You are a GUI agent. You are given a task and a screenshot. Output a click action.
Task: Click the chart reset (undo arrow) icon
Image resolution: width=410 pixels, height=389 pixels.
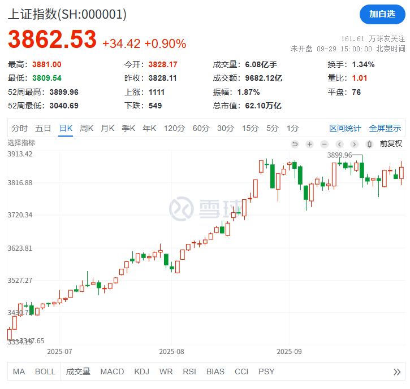(295, 144)
